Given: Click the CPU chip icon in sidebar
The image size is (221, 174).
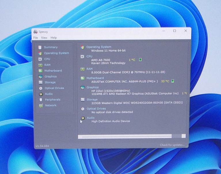Looking at the screenshot, I should tap(40, 59).
